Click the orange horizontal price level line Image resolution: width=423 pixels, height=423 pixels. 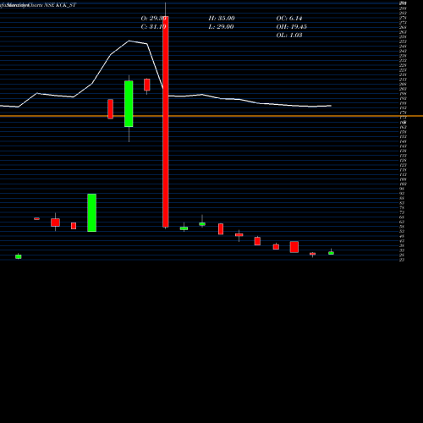(211, 116)
